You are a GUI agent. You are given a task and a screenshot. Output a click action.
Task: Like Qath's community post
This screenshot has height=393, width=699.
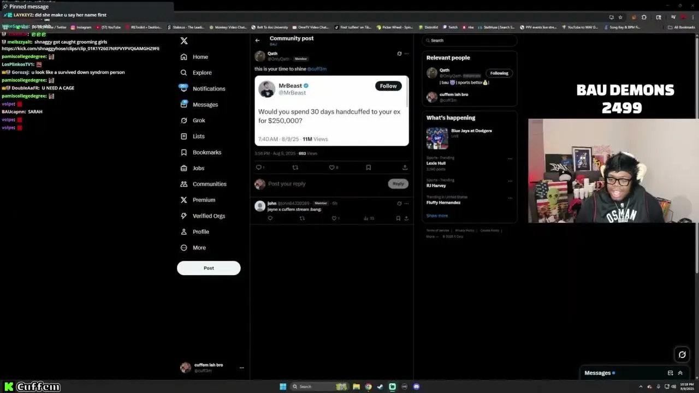331,168
